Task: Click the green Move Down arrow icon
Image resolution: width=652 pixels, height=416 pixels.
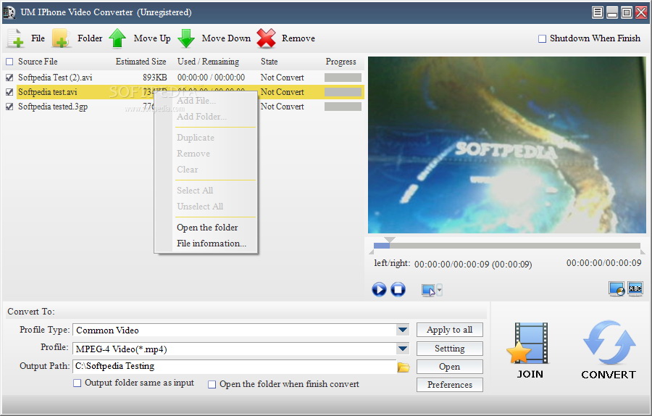Action: click(x=186, y=38)
